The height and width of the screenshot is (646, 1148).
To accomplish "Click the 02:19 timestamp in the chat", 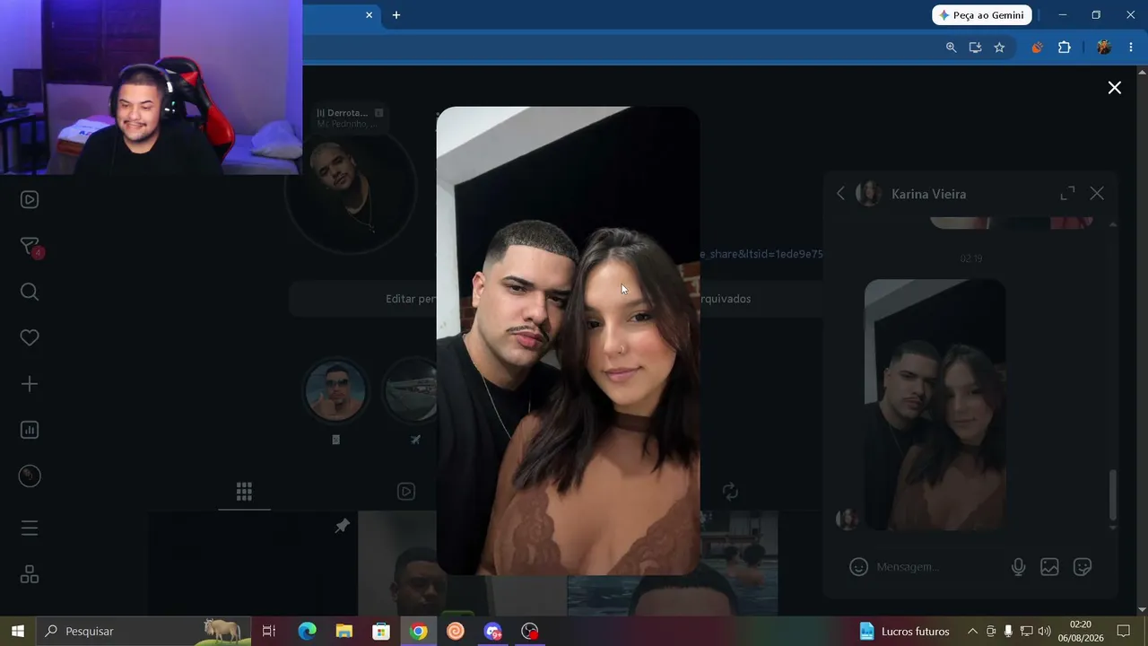I will [x=970, y=258].
